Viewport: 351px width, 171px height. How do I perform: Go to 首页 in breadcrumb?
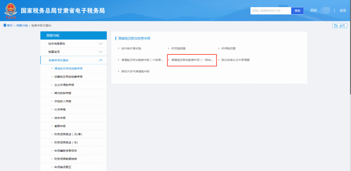(10, 26)
